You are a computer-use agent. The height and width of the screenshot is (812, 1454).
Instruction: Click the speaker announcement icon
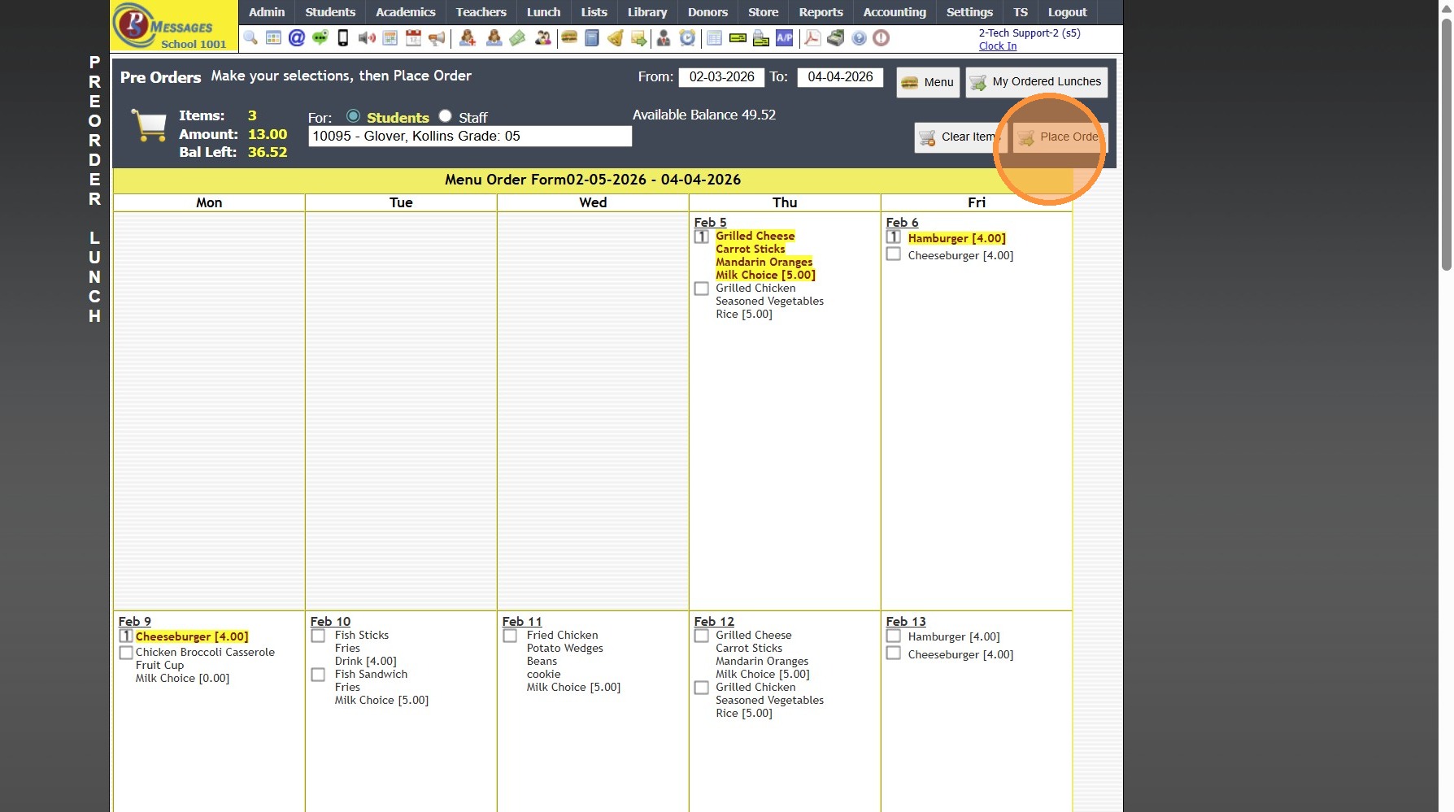367,38
